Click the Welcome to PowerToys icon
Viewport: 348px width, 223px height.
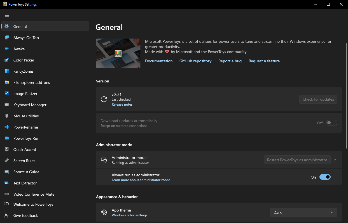[x=7, y=204]
